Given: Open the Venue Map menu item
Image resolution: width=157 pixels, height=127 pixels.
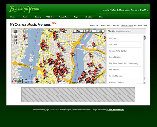Looking at the screenshot, I should (63, 17).
